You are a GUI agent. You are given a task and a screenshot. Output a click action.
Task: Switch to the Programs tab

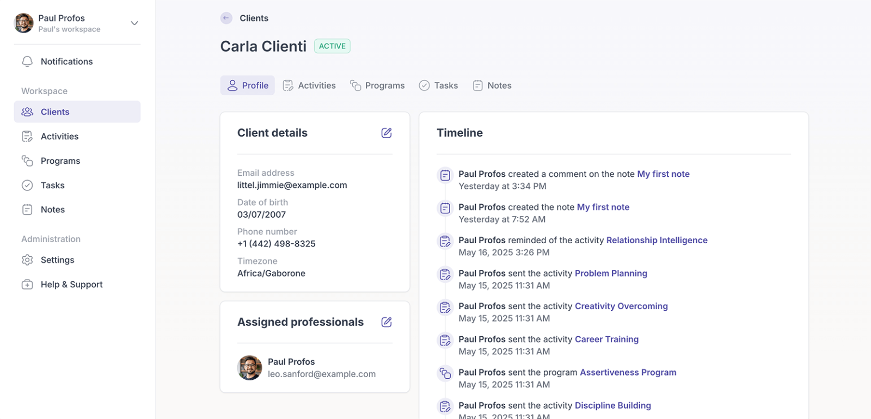377,85
